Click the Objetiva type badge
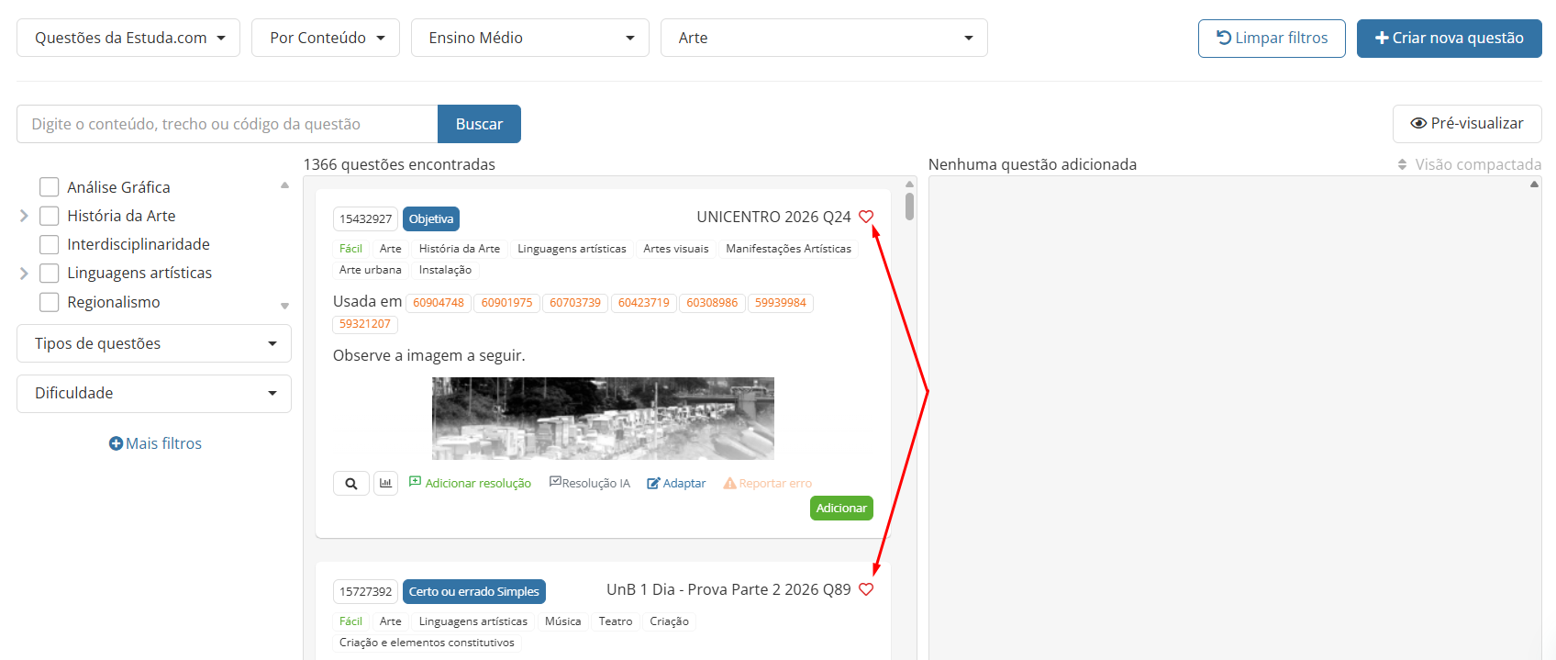The width and height of the screenshot is (1556, 660). (431, 218)
